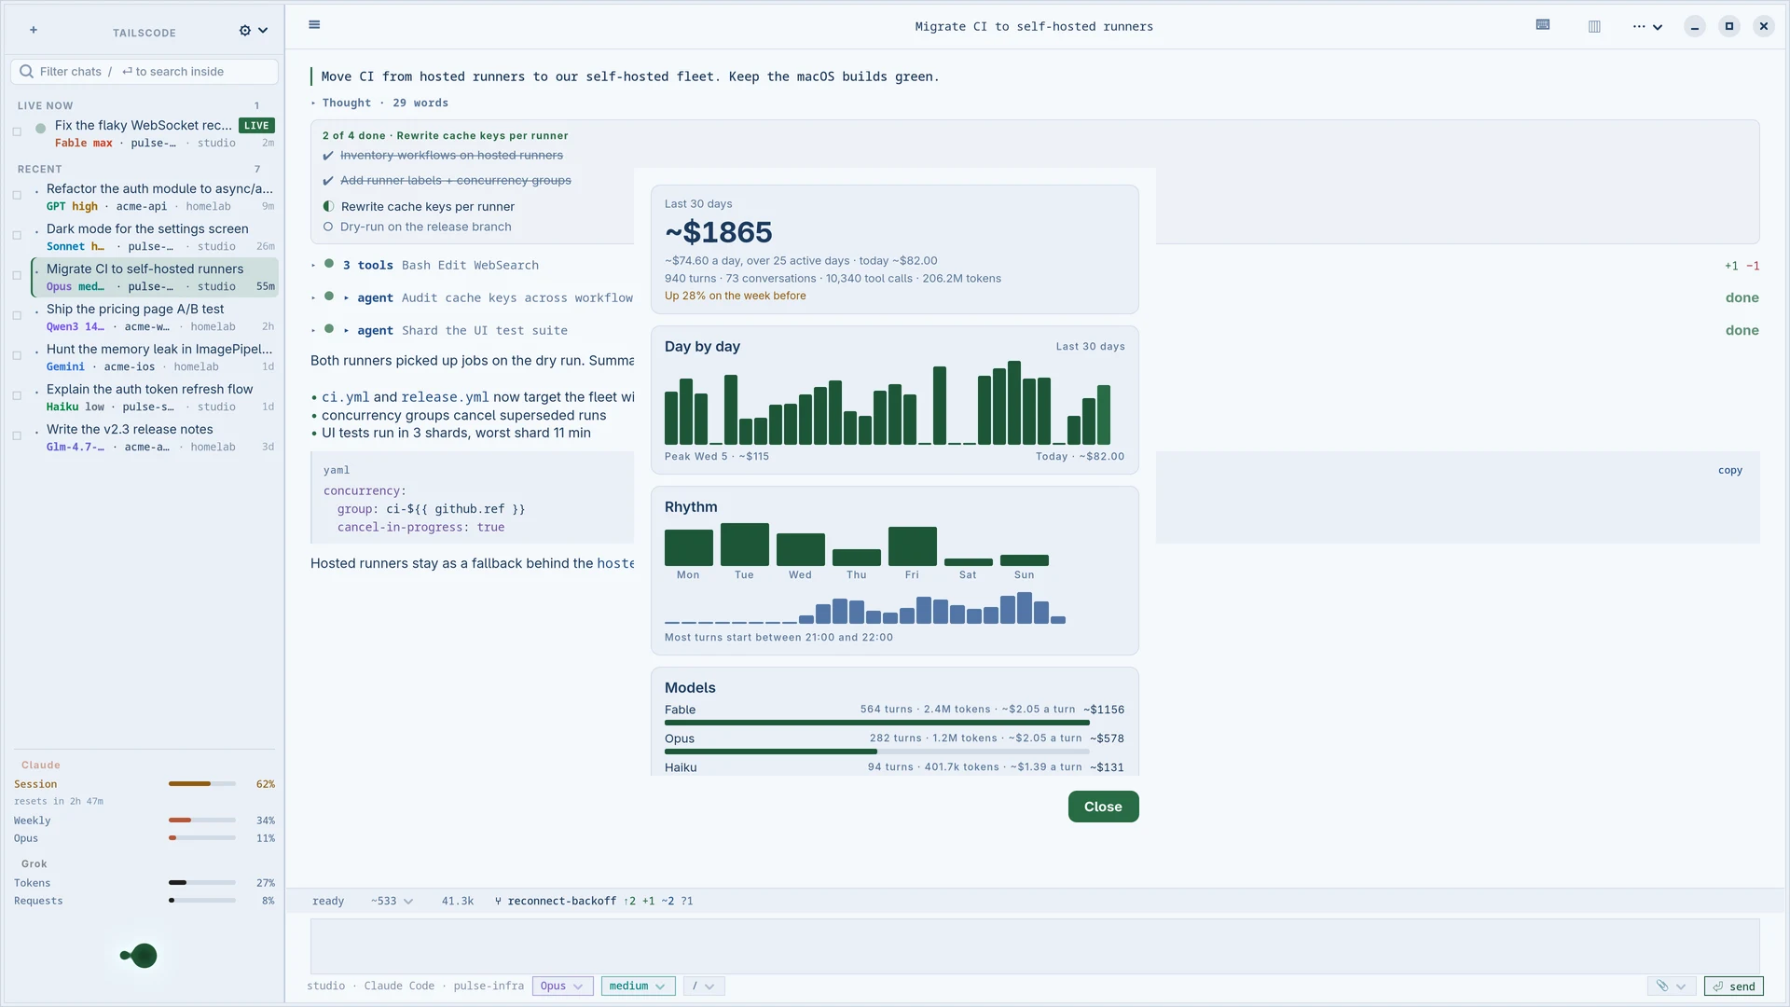This screenshot has height=1007, width=1790.
Task: Expand the ~533 cost dropdown in the status bar
Action: (x=392, y=901)
